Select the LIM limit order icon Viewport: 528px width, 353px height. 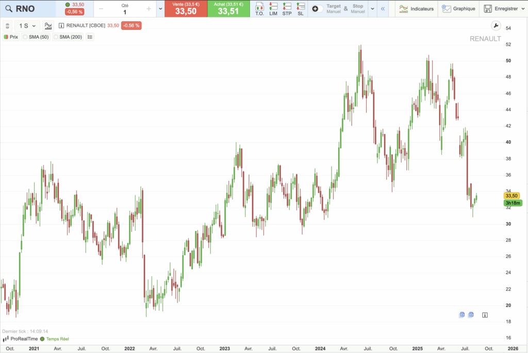pos(273,8)
